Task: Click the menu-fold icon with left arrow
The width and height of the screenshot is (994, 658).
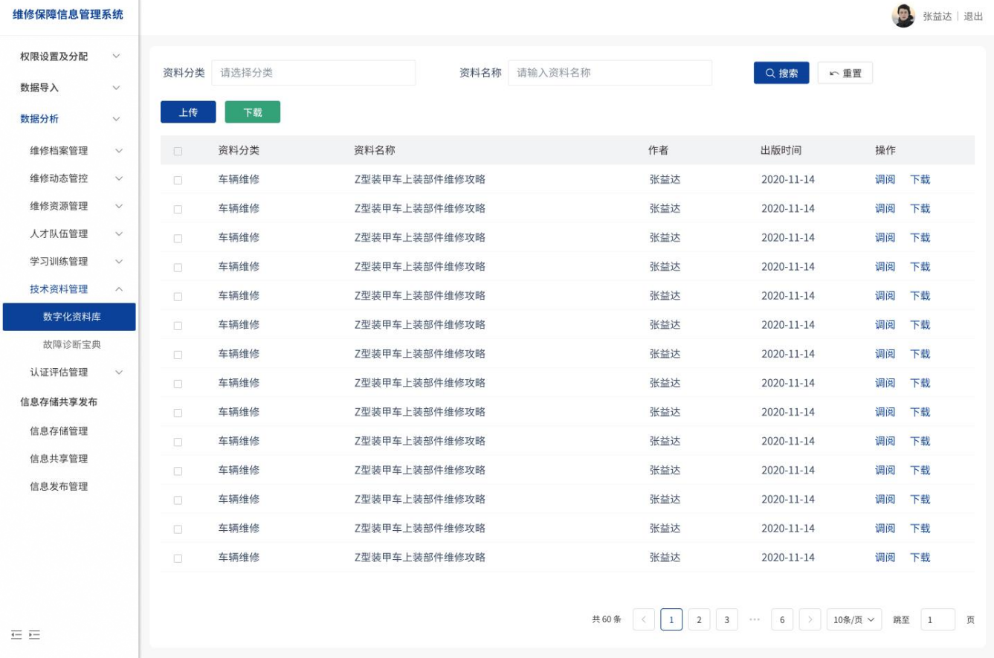Action: coord(17,635)
